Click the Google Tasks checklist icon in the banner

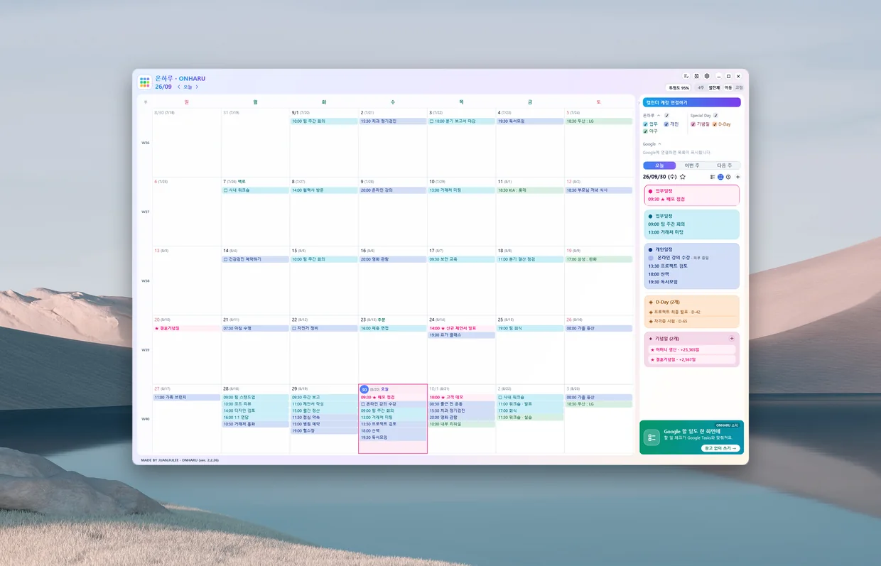tap(652, 437)
